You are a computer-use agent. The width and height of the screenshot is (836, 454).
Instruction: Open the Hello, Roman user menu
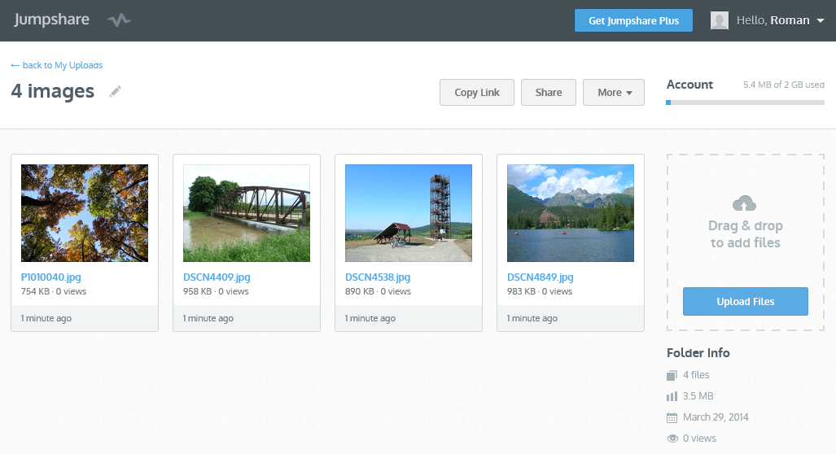pos(780,20)
